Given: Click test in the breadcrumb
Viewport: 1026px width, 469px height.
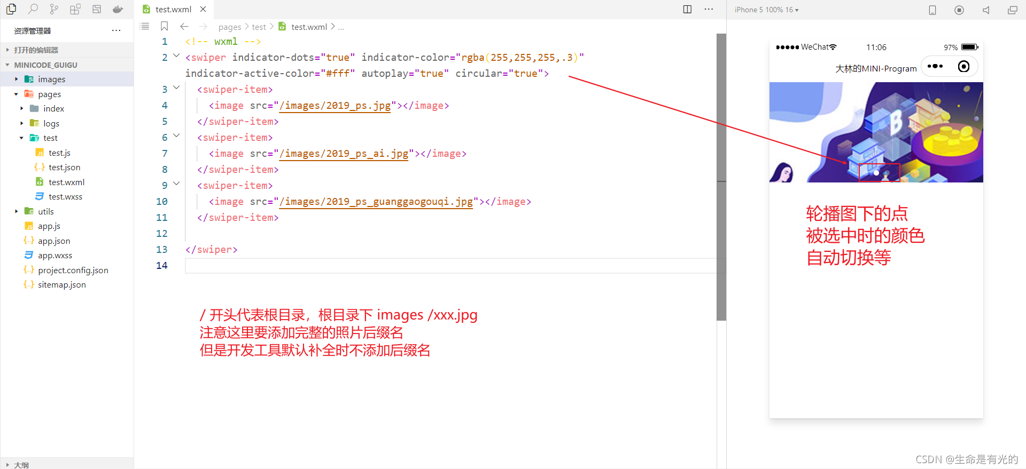Looking at the screenshot, I should (x=259, y=27).
